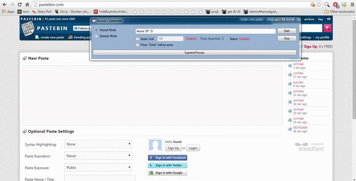Open the get (8×8) bookmark

click(x=231, y=12)
